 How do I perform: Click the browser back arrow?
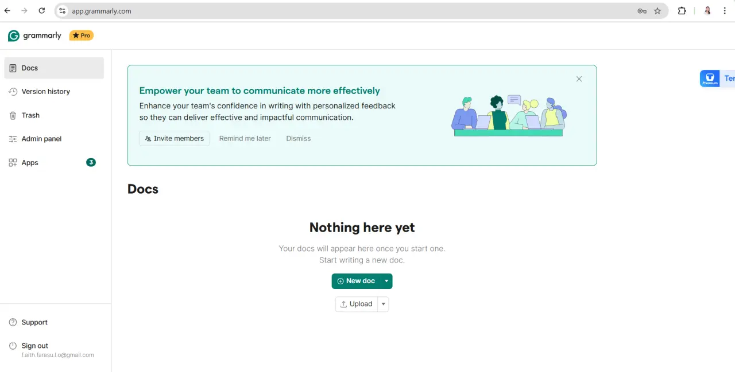click(7, 11)
